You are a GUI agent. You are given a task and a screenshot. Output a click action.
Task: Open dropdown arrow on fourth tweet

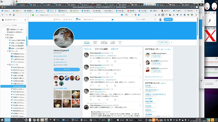(140, 89)
